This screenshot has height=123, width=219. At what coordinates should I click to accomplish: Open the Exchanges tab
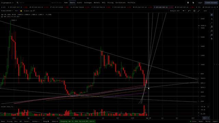pyautogui.click(x=88, y=3)
